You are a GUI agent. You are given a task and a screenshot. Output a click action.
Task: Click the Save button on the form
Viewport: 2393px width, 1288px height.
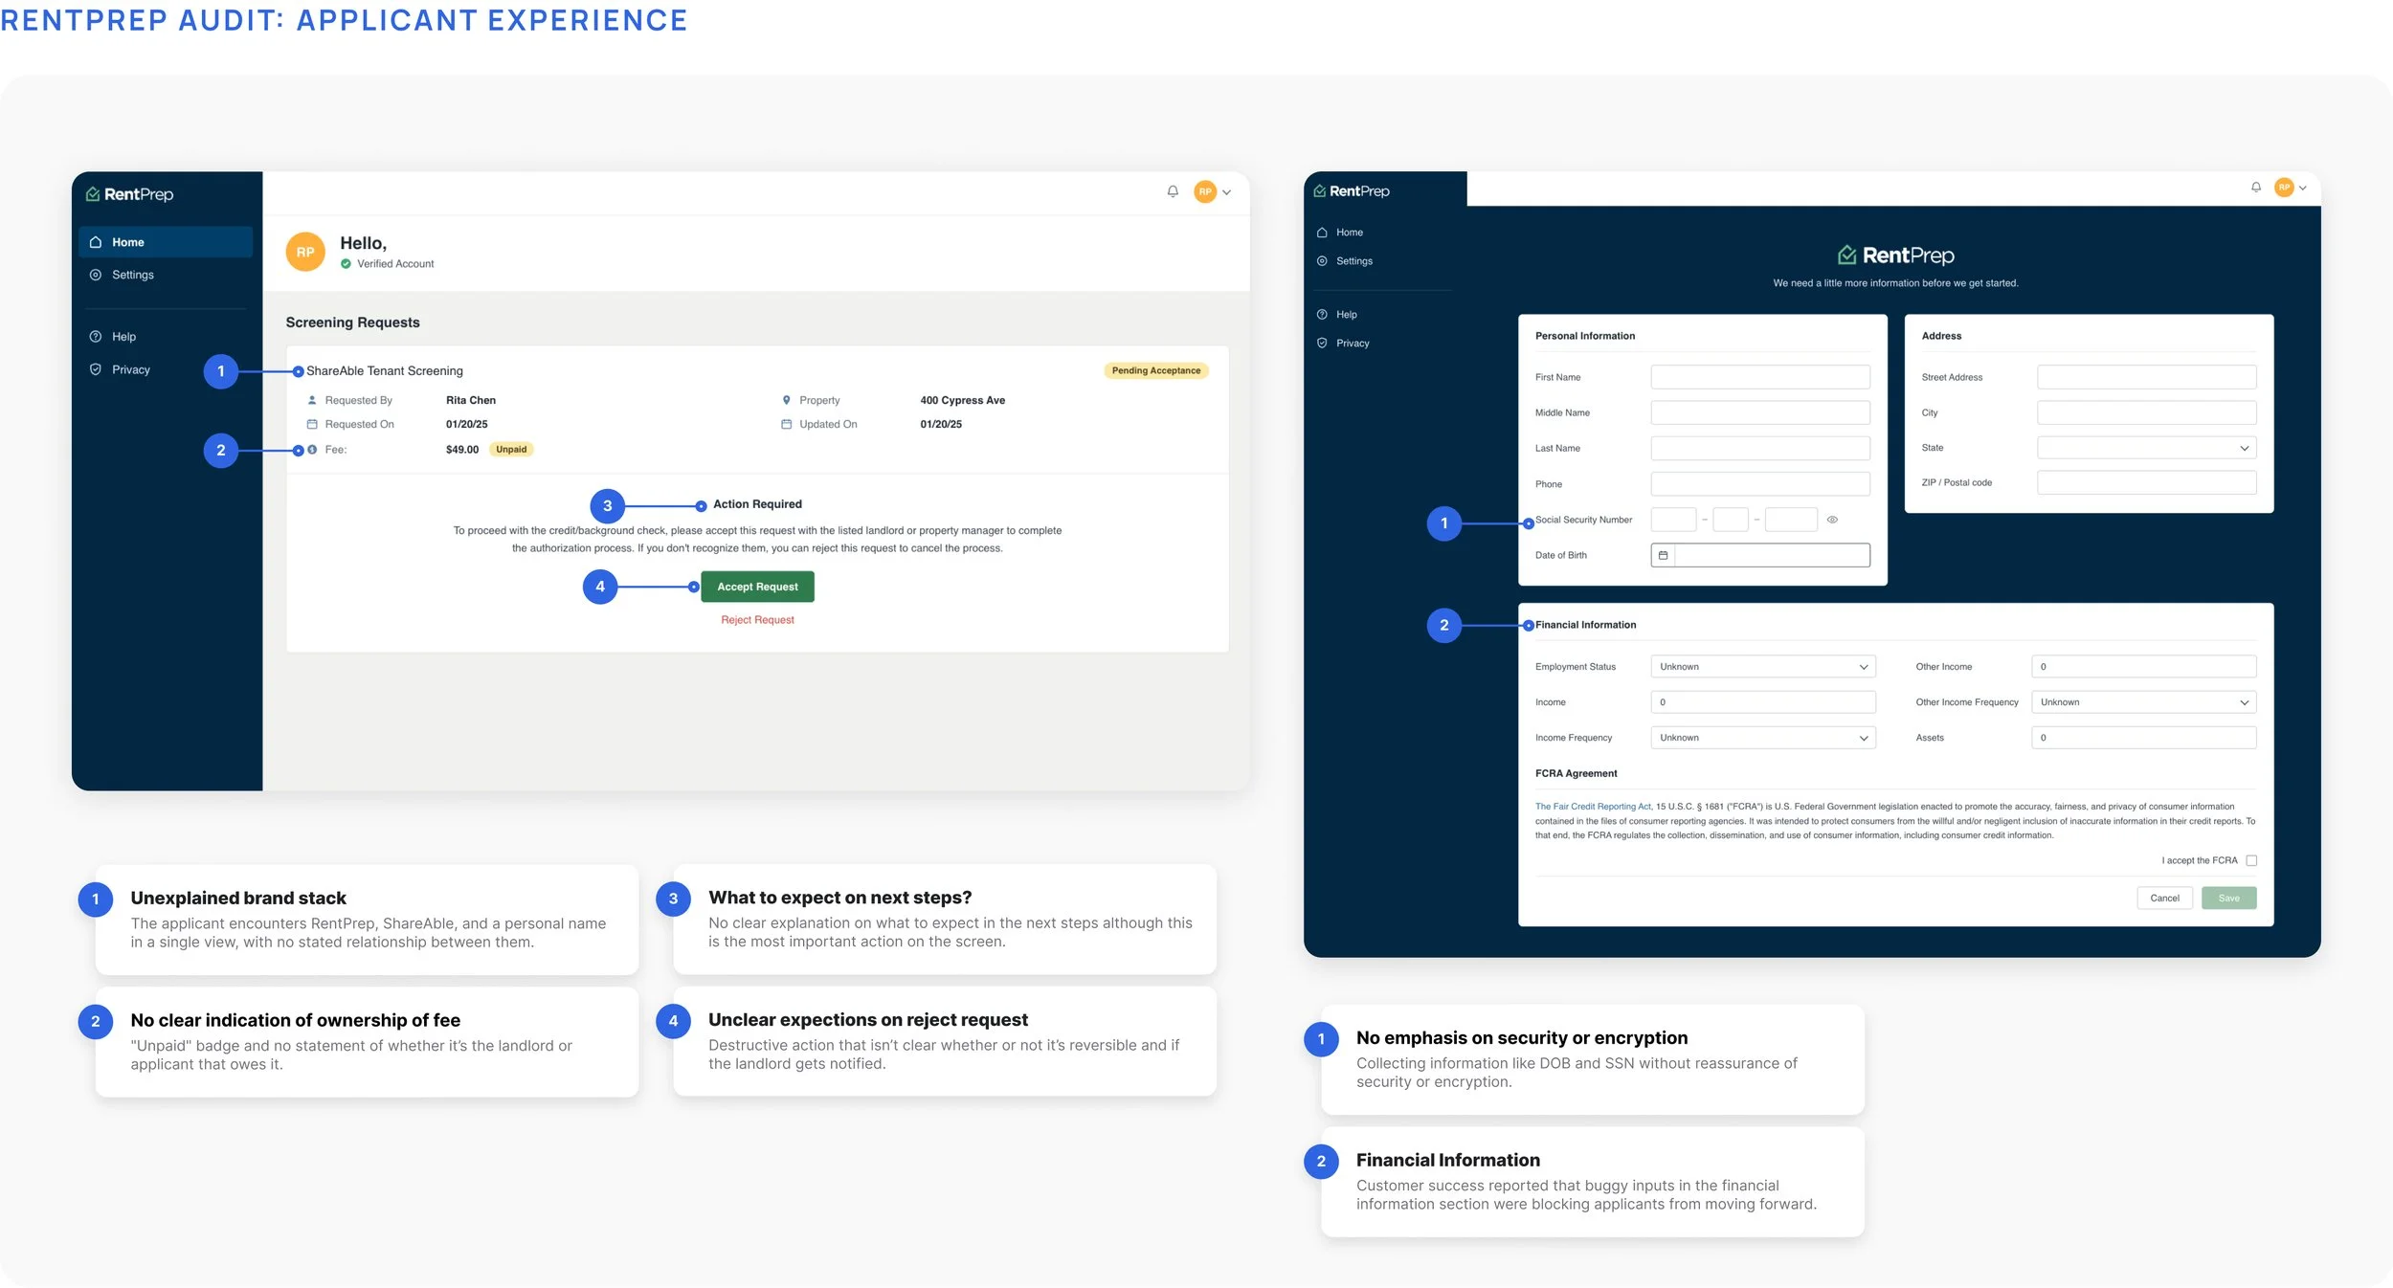click(x=2228, y=899)
